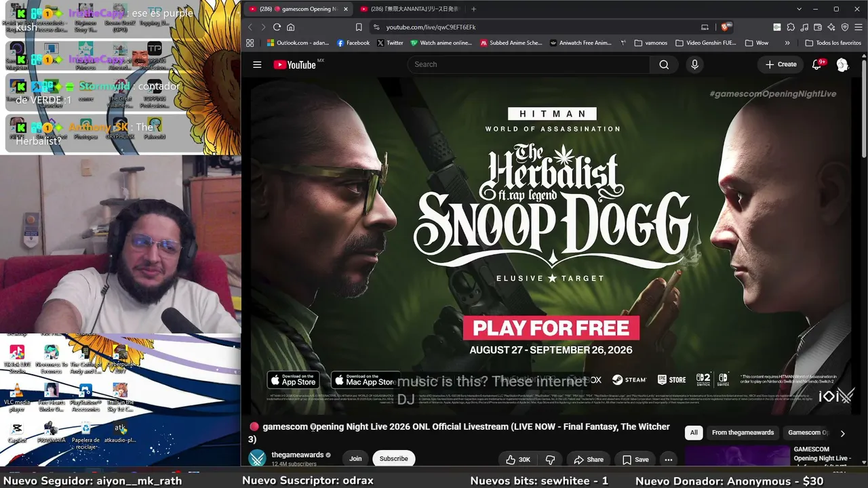The width and height of the screenshot is (868, 488).
Task: Open the Brave Shields icon
Action: (726, 27)
